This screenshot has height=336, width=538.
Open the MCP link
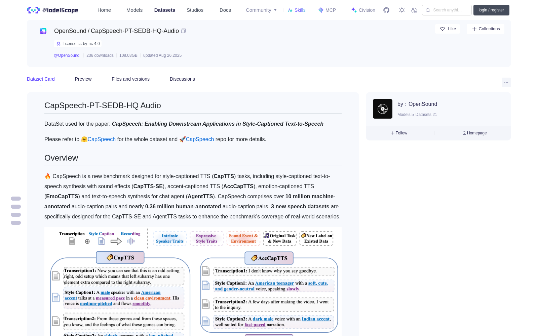(327, 10)
